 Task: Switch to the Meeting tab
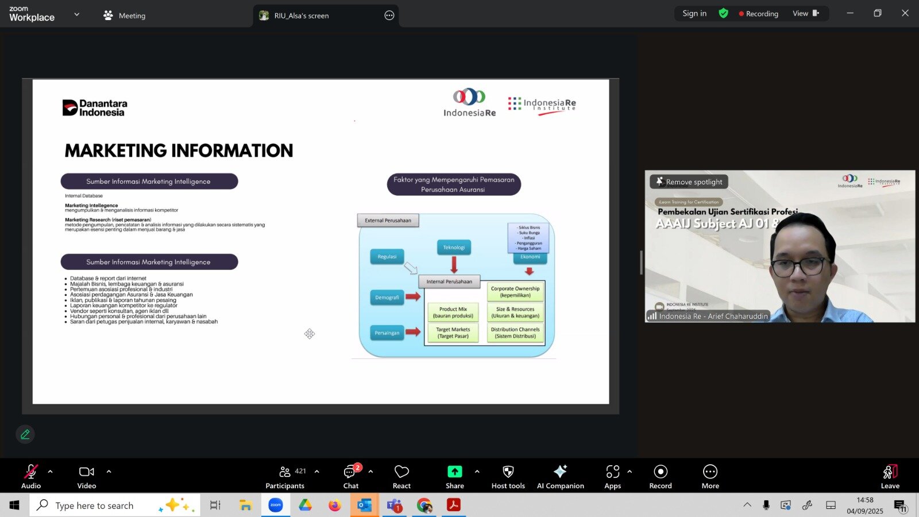pos(125,16)
